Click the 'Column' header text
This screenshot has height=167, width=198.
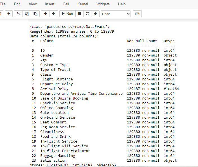pyautogui.click(x=47, y=41)
